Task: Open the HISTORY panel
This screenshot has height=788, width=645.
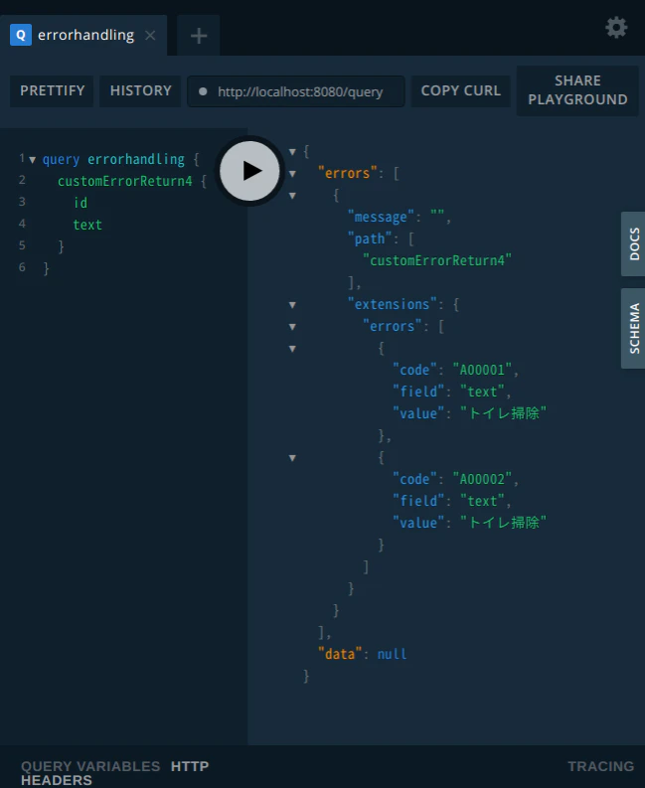Action: [x=141, y=91]
